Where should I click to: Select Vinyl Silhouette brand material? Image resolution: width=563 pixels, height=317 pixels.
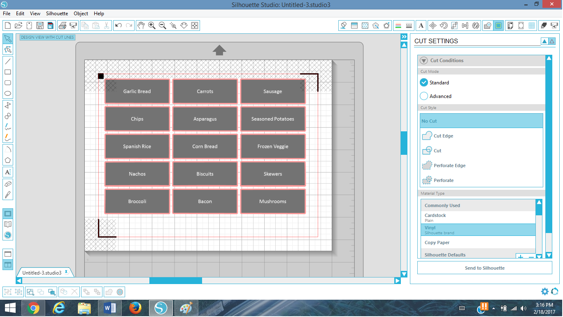coord(478,230)
